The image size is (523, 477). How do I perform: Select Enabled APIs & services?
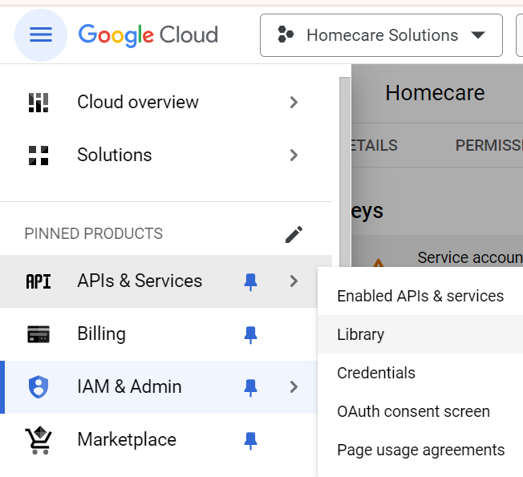point(420,296)
